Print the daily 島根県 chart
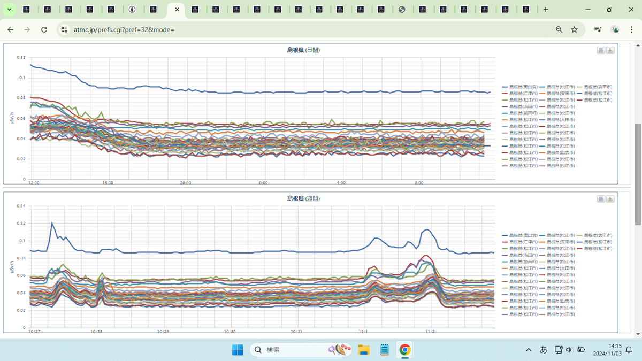This screenshot has height=361, width=642. pyautogui.click(x=601, y=50)
